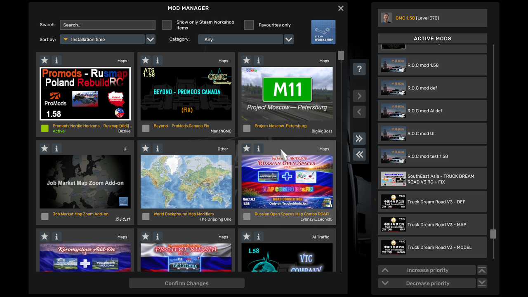Screen dimensions: 528x297
Task: Select Truck Dream Road V3 - DEF
Action: 432,202
